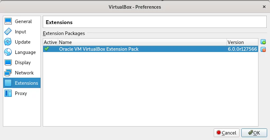Screen dimensions: 270x140
Task: Select the Proxy category label
Action: (x=21, y=93)
